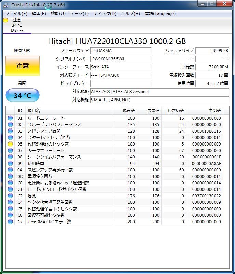This screenshot has width=235, height=274.
Task: Click the yellow caution orb for row 05
Action: point(10,144)
